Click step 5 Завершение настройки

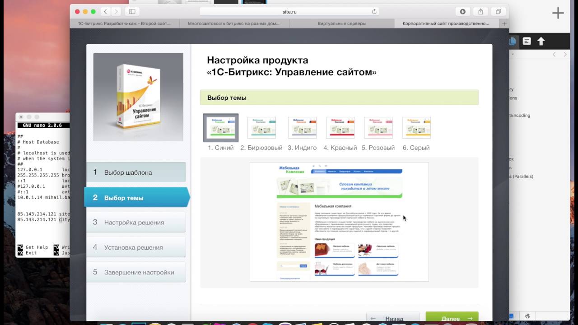(x=136, y=272)
